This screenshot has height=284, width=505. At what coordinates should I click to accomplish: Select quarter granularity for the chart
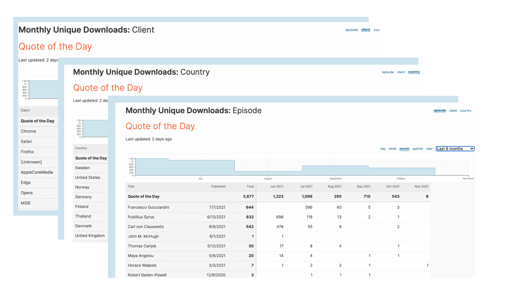[x=418, y=149]
